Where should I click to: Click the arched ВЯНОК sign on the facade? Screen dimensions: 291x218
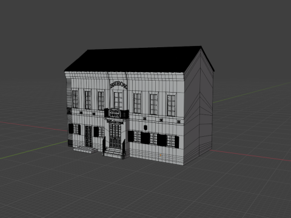[119, 85]
